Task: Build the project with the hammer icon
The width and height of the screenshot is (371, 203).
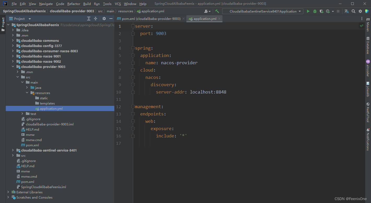Action: coord(217,11)
